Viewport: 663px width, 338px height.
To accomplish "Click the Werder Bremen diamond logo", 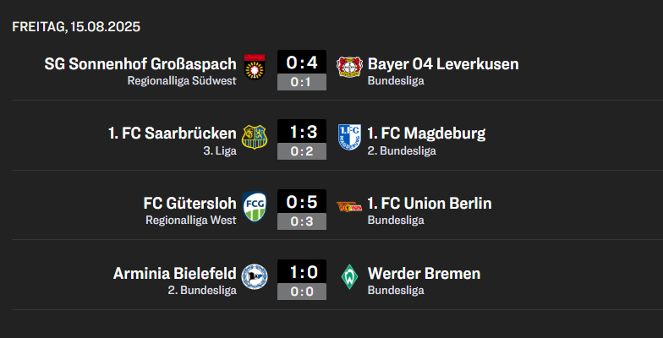I will [349, 276].
